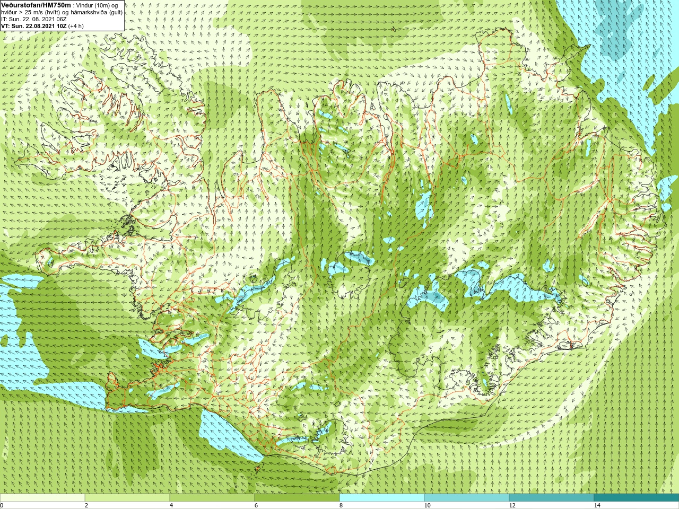Click the legend scale label "2"
The image size is (679, 509).
[86, 505]
